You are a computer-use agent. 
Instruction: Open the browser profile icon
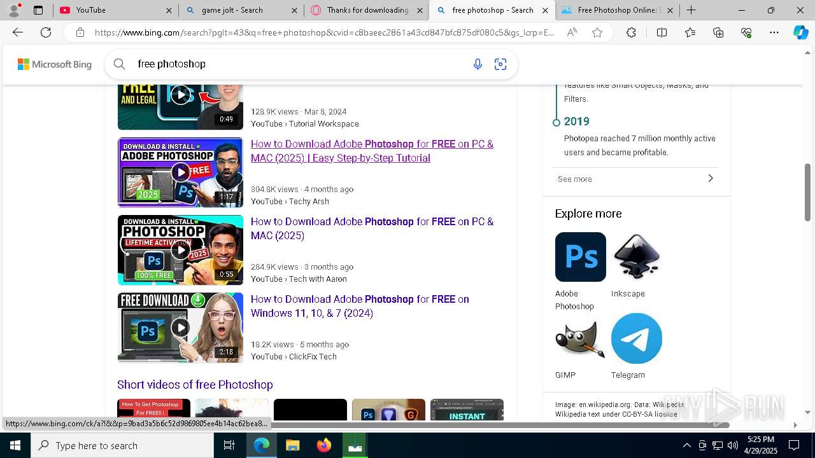[x=14, y=10]
